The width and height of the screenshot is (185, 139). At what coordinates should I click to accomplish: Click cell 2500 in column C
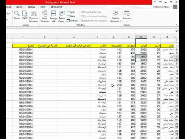pos(141,53)
